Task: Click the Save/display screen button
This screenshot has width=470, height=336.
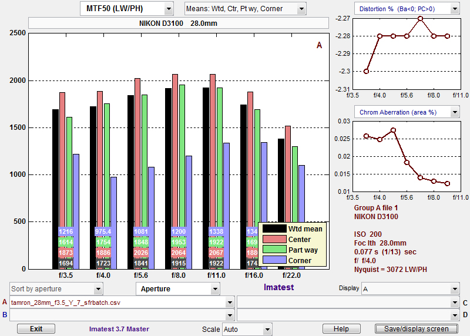Action: pos(417,329)
